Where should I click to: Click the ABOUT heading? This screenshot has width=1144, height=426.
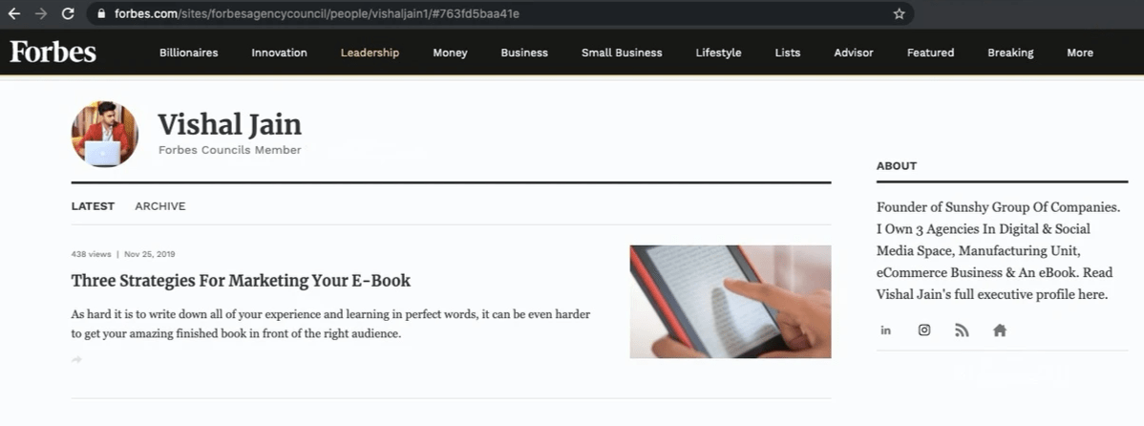[x=896, y=165]
